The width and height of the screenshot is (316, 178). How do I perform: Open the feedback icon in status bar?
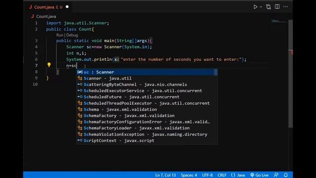[276, 175]
